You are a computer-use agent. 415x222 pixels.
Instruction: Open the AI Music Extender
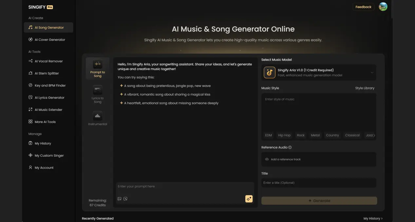[x=48, y=110]
